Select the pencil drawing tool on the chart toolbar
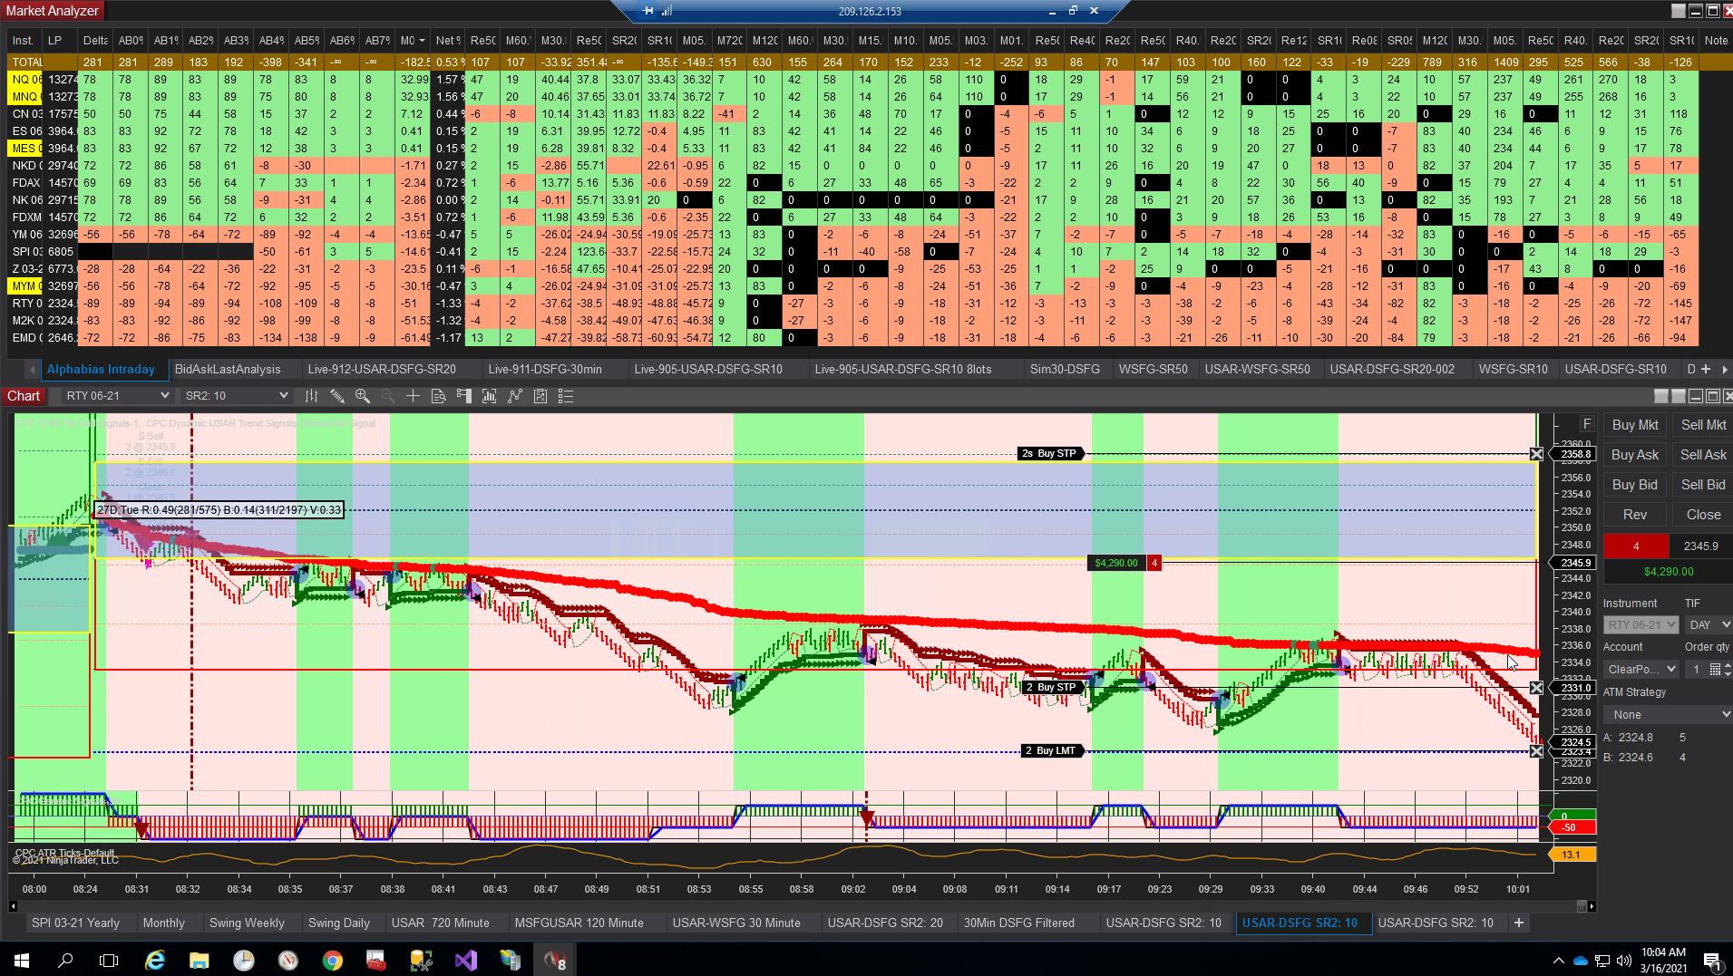 point(336,396)
